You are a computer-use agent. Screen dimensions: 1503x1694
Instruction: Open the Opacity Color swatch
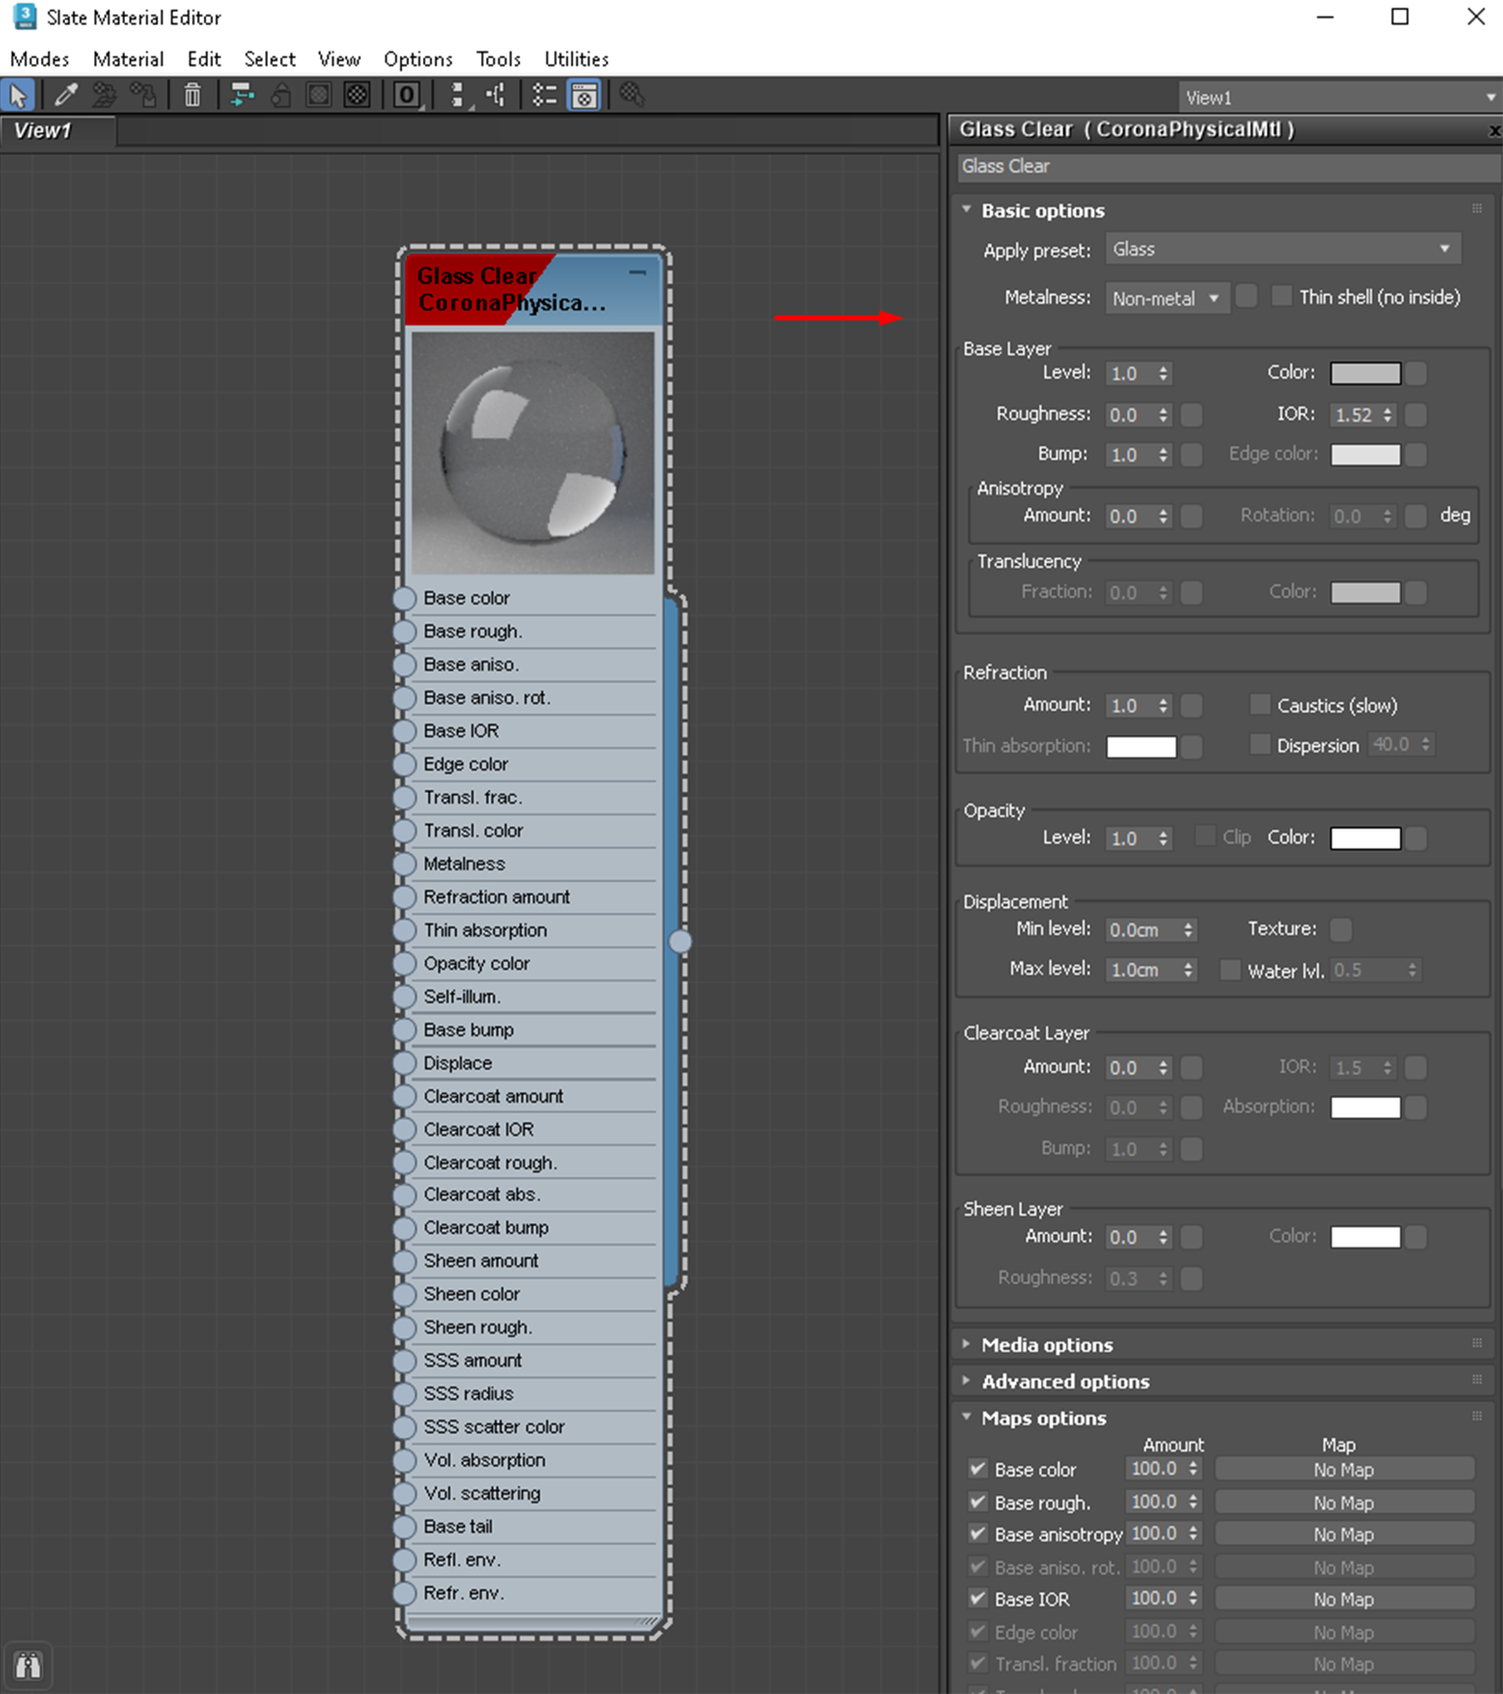[x=1365, y=838]
